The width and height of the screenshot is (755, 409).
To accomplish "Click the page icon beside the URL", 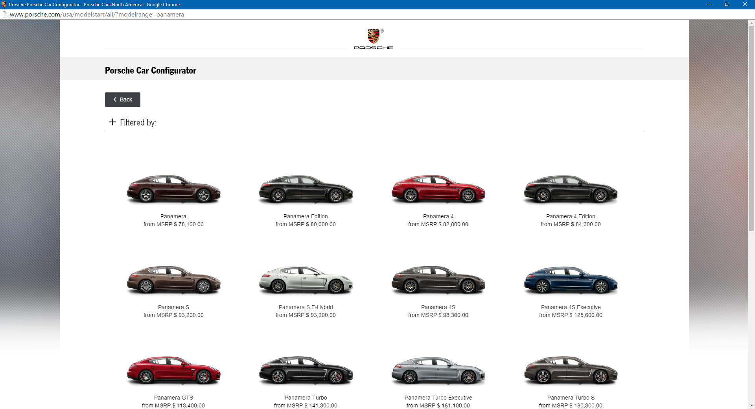I will (x=5, y=15).
